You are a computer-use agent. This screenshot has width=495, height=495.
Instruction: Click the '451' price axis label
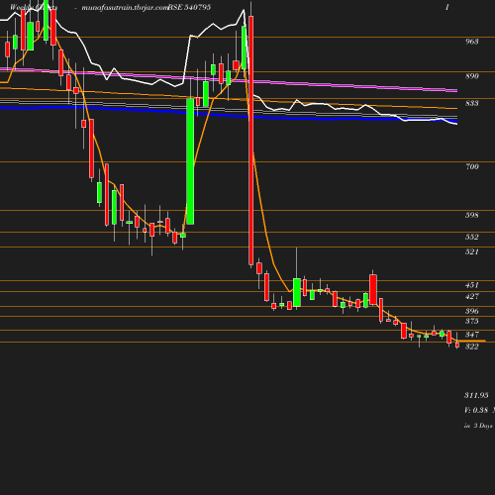[472, 285]
